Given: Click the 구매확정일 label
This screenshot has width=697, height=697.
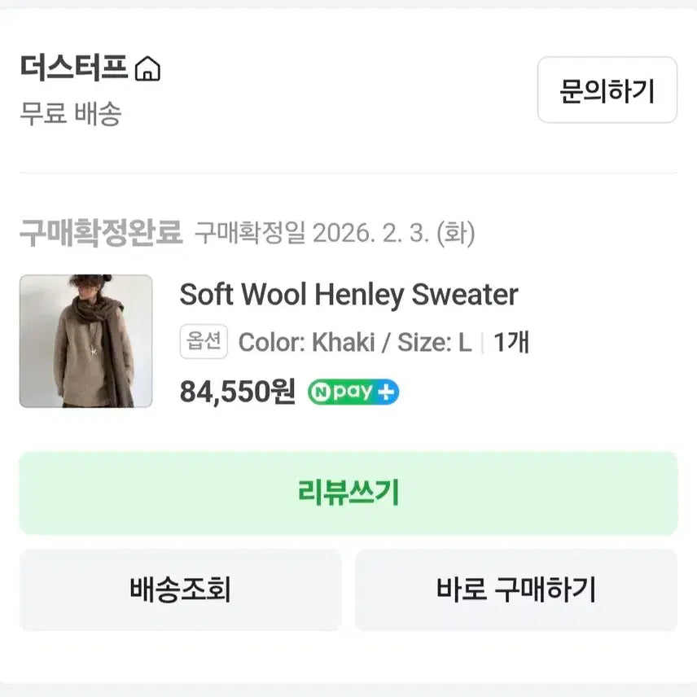Looking at the screenshot, I should pyautogui.click(x=249, y=235).
